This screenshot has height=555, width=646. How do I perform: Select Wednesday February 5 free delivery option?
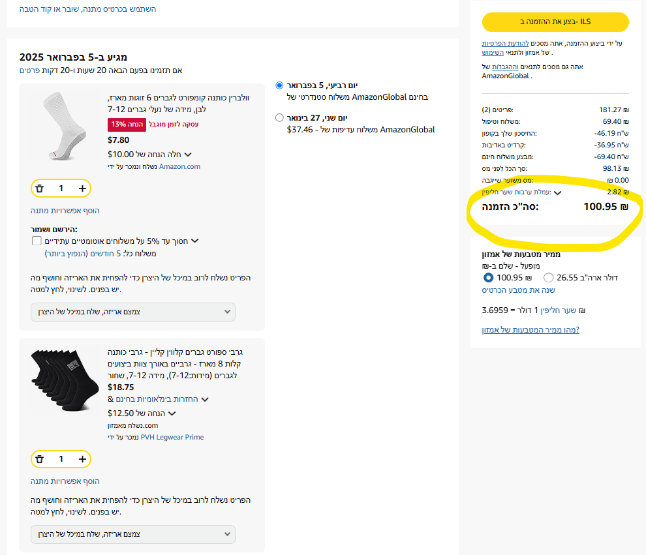coord(280,85)
